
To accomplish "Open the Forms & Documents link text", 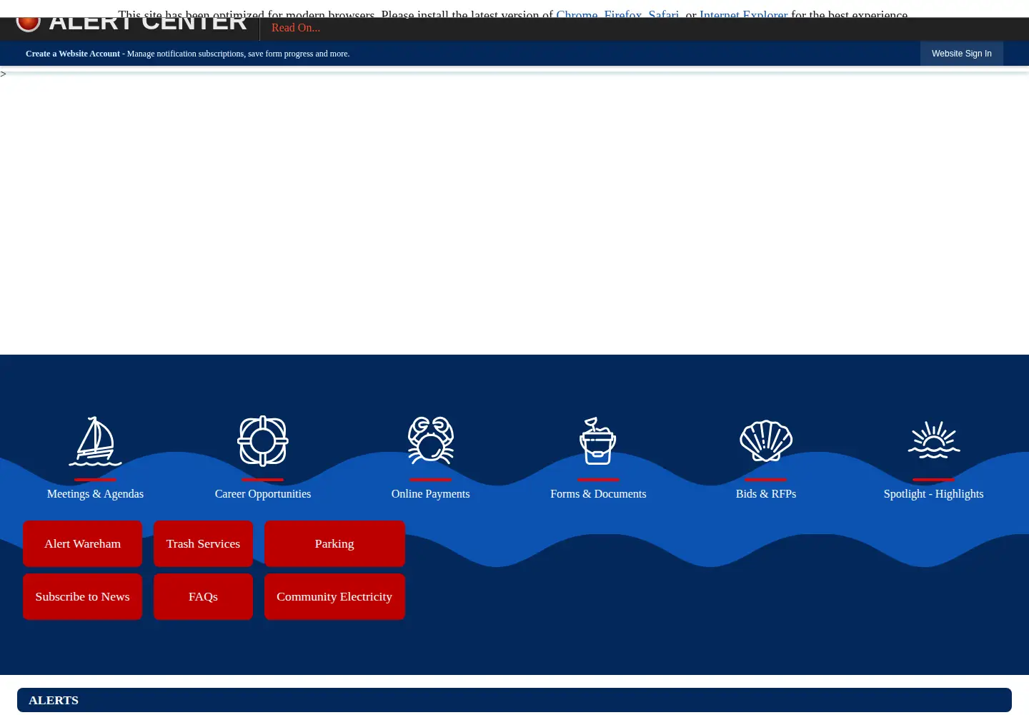I will click(598, 494).
